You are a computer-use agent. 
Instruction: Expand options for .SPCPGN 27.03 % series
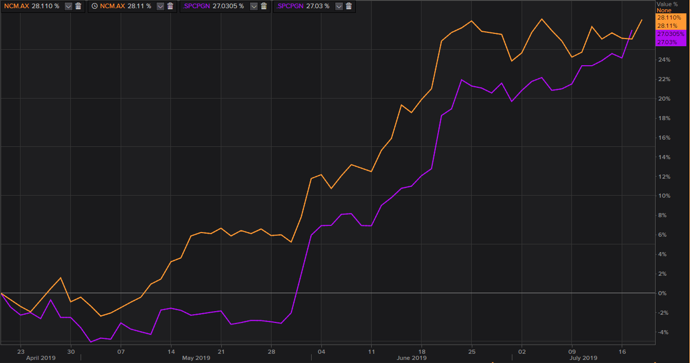click(339, 6)
